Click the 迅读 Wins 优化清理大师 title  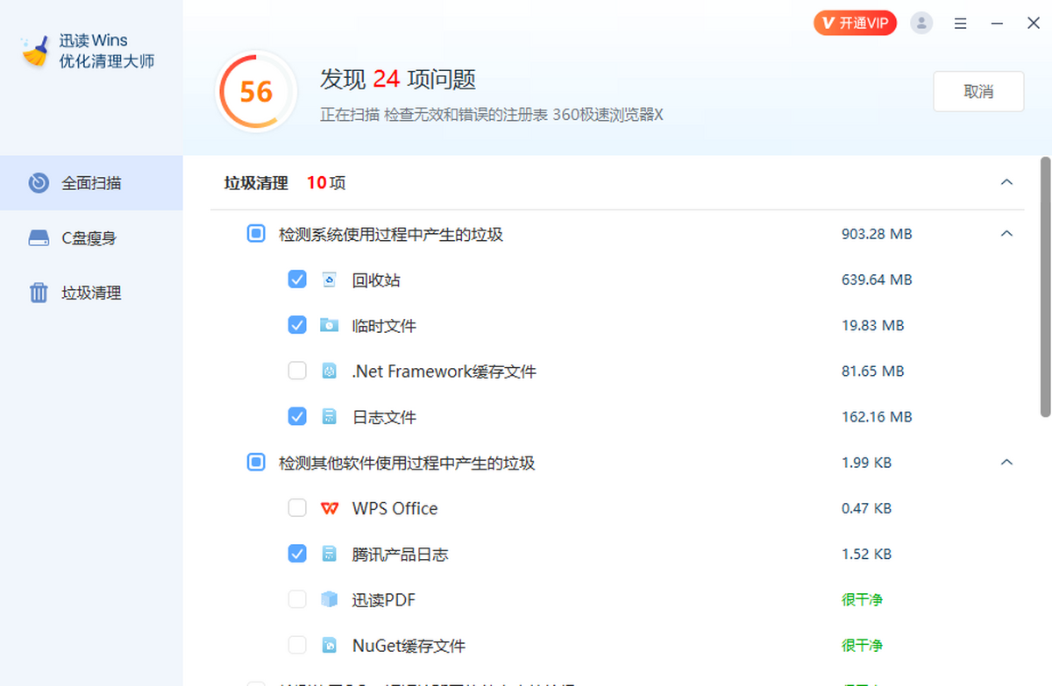(107, 52)
